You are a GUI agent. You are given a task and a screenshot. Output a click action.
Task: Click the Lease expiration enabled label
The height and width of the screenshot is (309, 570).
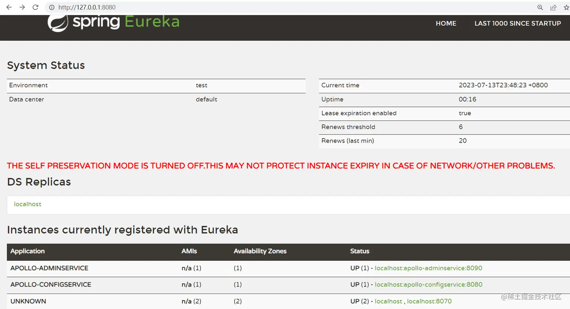pos(359,113)
